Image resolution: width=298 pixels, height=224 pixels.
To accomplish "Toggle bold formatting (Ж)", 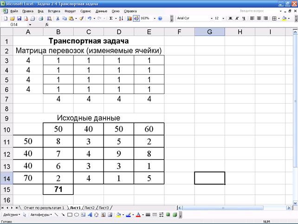I will [230, 18].
